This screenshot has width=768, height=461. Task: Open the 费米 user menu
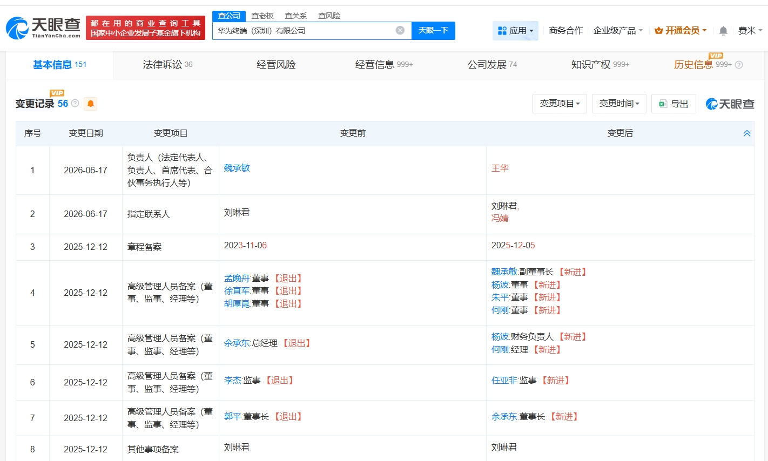[x=750, y=31]
